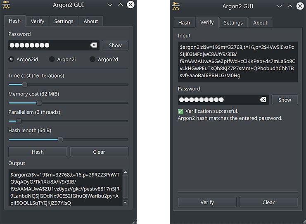Adjust the Hash length slider handle
The width and height of the screenshot is (306, 224).
tap(60, 139)
